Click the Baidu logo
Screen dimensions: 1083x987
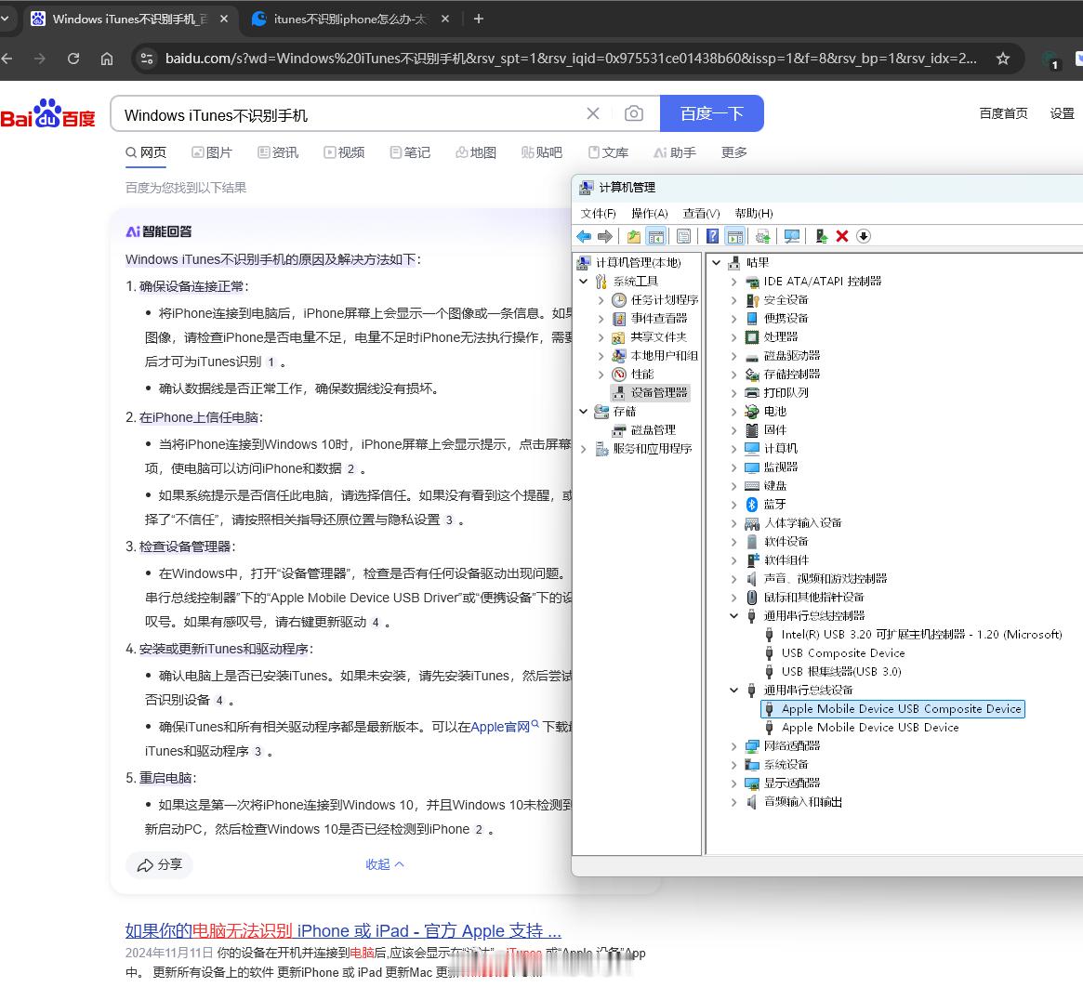click(47, 113)
